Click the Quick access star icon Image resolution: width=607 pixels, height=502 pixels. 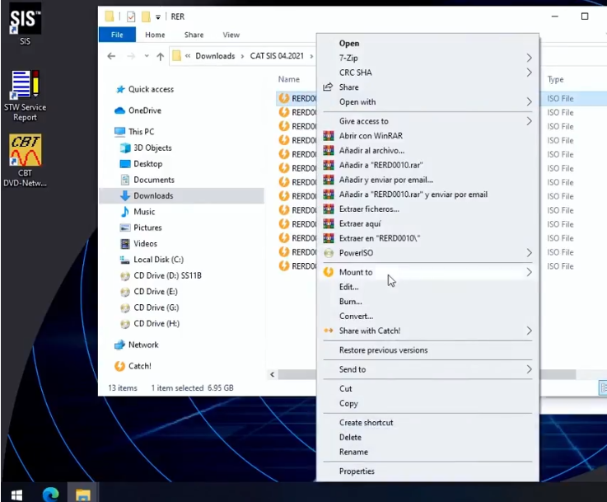[x=120, y=90]
